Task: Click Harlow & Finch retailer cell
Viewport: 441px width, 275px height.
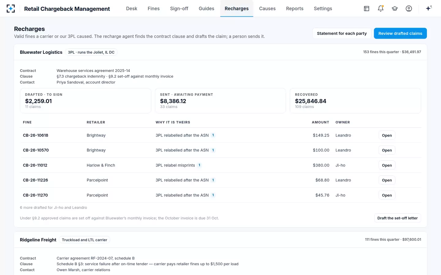Action: [101, 165]
